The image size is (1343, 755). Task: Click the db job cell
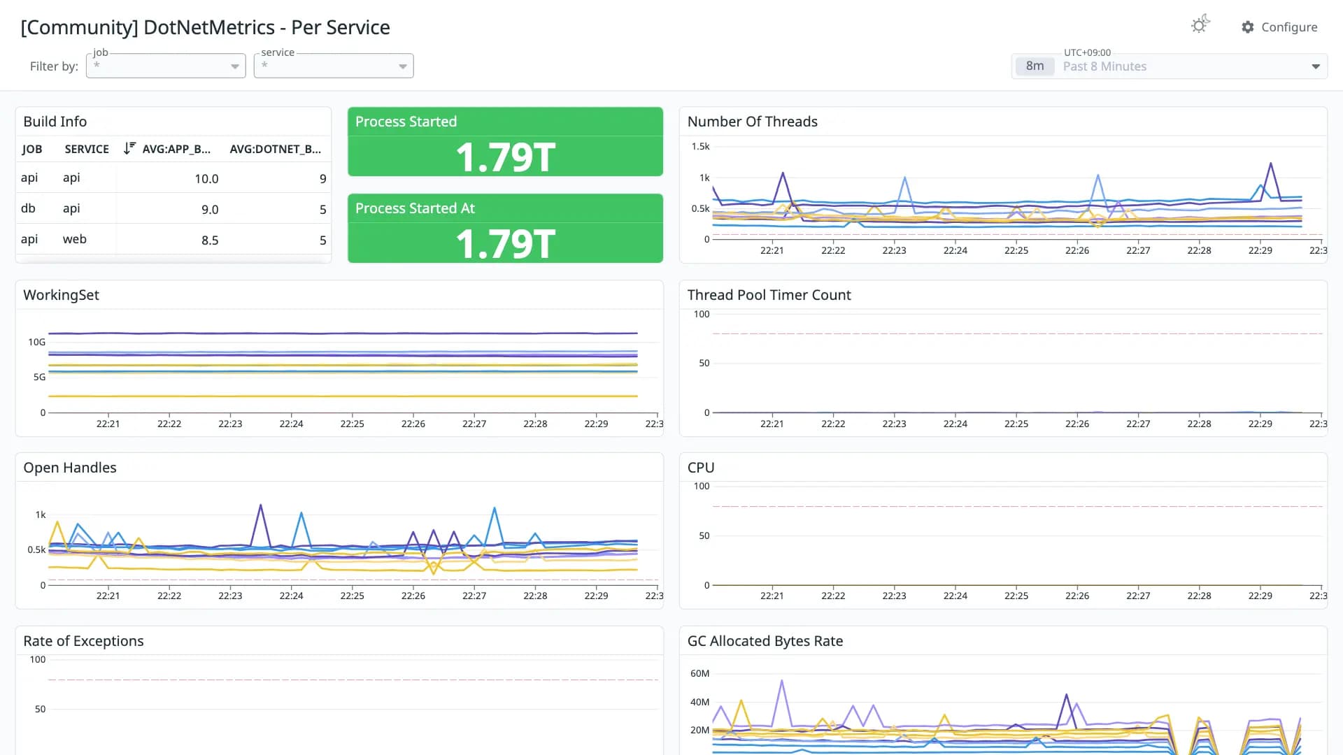(28, 208)
